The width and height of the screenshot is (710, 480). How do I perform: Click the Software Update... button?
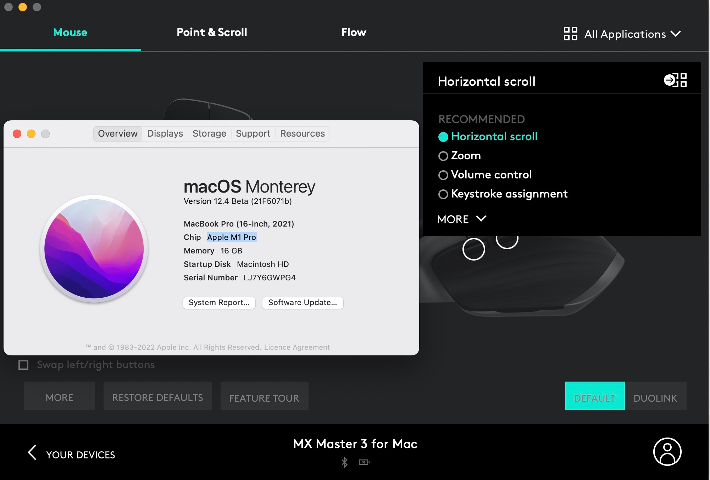(303, 303)
